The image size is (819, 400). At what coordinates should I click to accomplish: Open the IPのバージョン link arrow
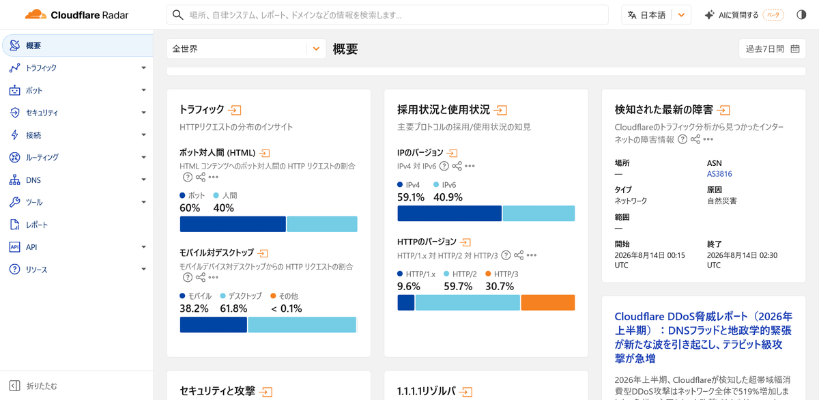tap(452, 154)
